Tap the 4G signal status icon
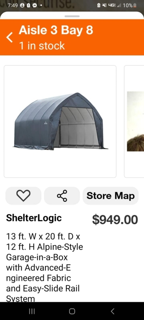144x320 pixels. coord(113,5)
